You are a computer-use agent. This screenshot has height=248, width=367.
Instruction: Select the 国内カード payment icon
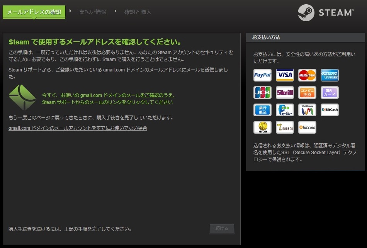330,92
